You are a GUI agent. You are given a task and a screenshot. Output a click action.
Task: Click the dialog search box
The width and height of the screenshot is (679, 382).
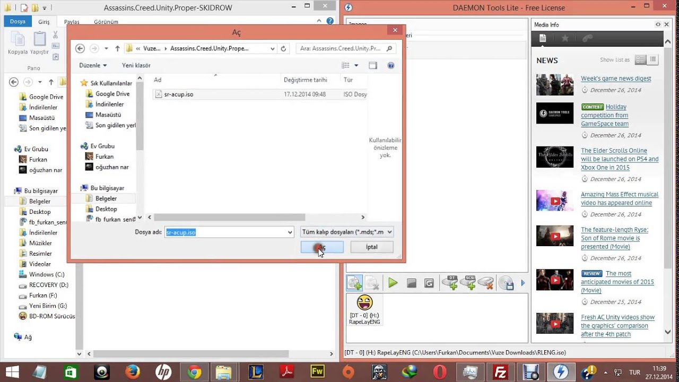(x=345, y=48)
